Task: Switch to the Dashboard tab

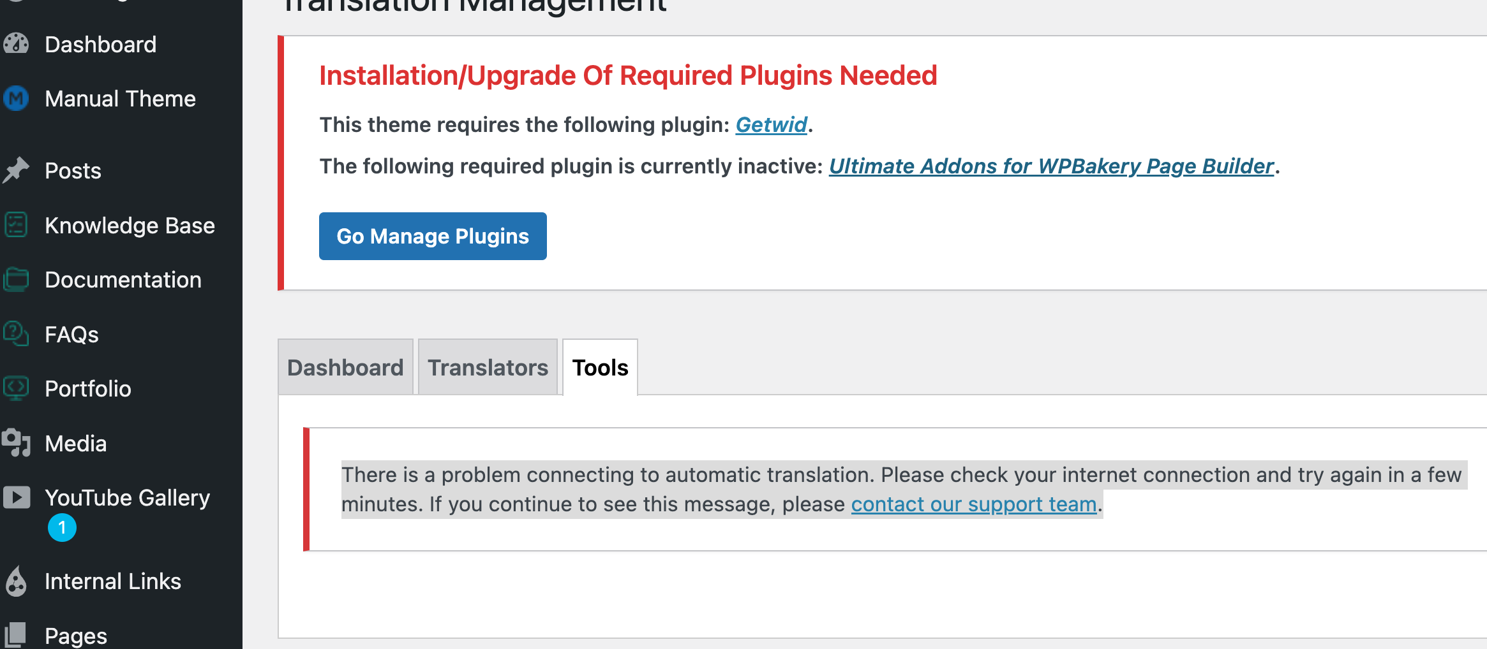Action: pyautogui.click(x=345, y=367)
